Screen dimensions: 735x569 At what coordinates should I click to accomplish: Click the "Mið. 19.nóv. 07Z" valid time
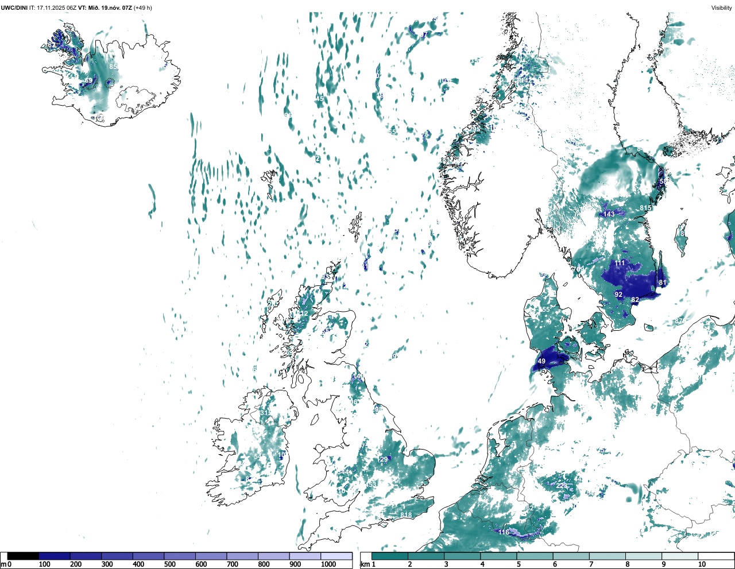(x=110, y=7)
